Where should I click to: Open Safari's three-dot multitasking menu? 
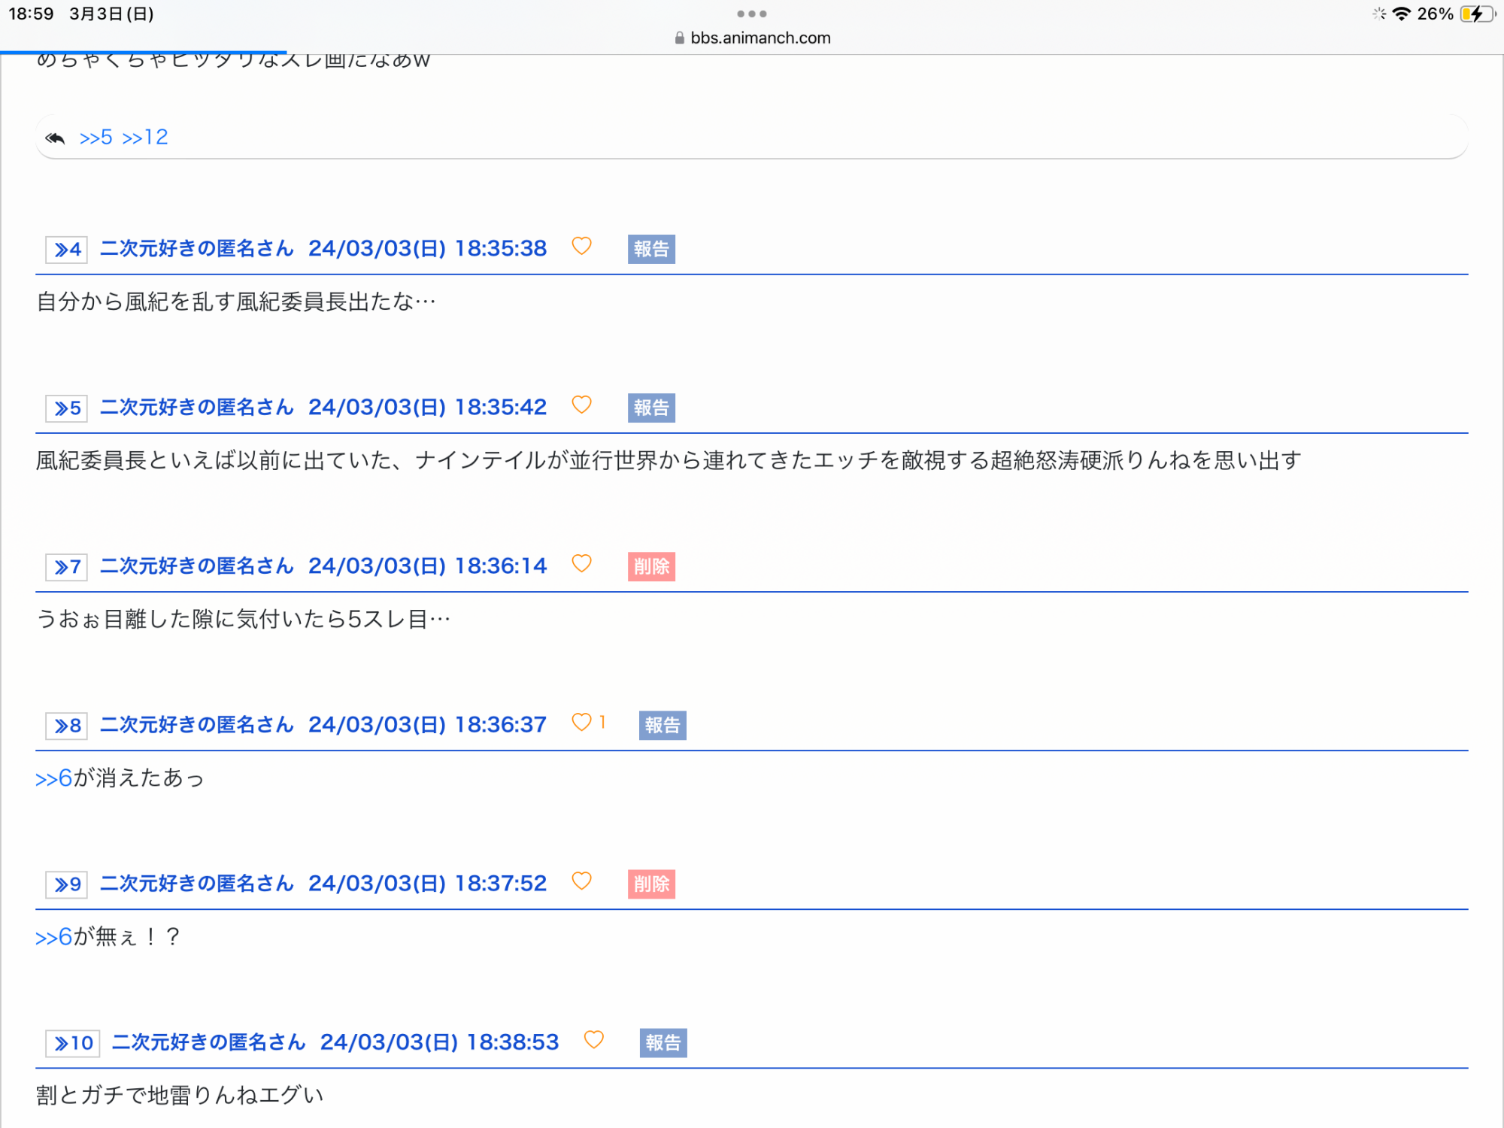(751, 14)
